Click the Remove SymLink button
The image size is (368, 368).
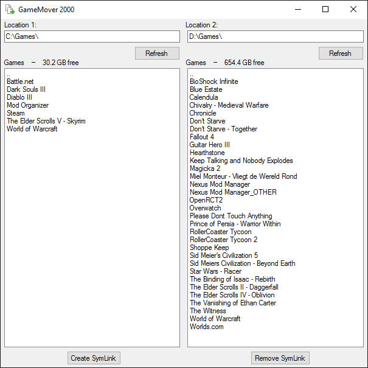pos(280,358)
